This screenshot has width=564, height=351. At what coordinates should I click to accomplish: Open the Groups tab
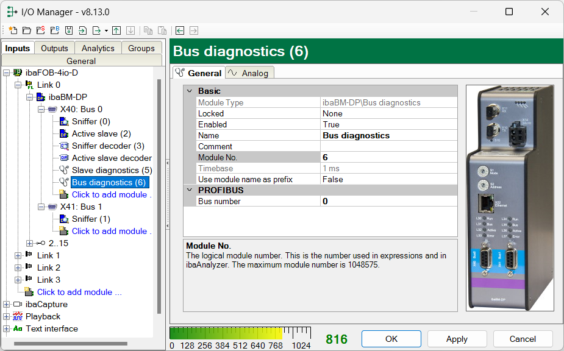(x=141, y=48)
